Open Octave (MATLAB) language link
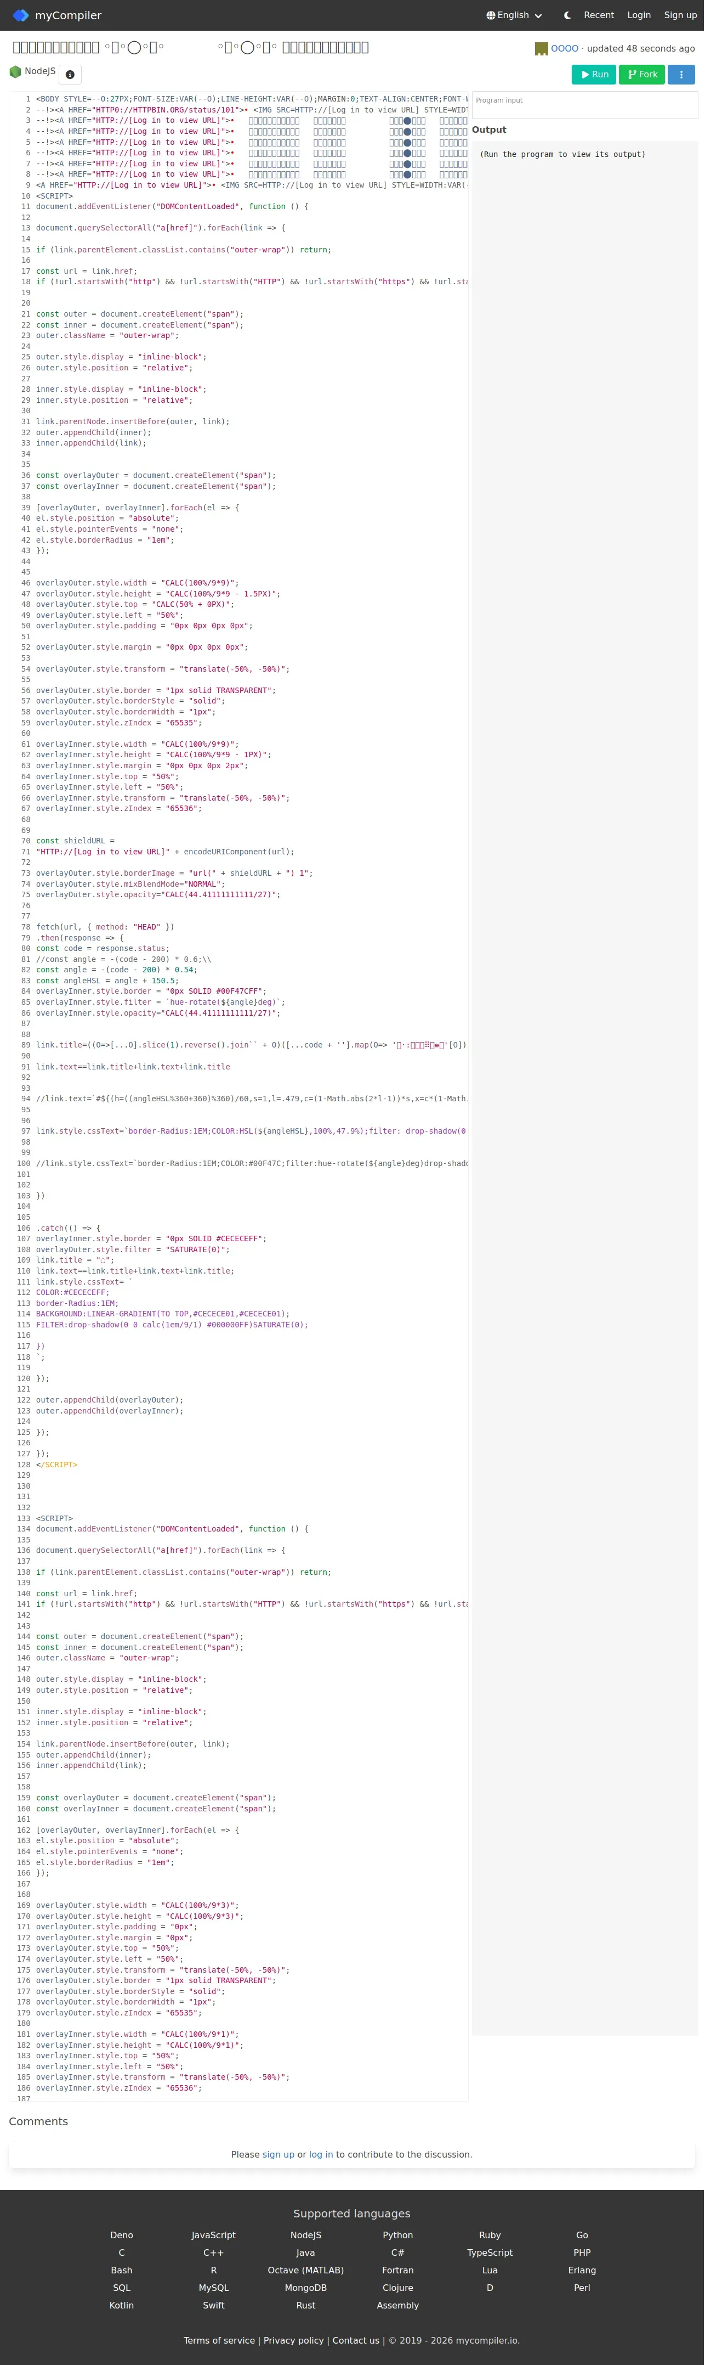Viewport: 705px width, 2365px height. pyautogui.click(x=306, y=2270)
